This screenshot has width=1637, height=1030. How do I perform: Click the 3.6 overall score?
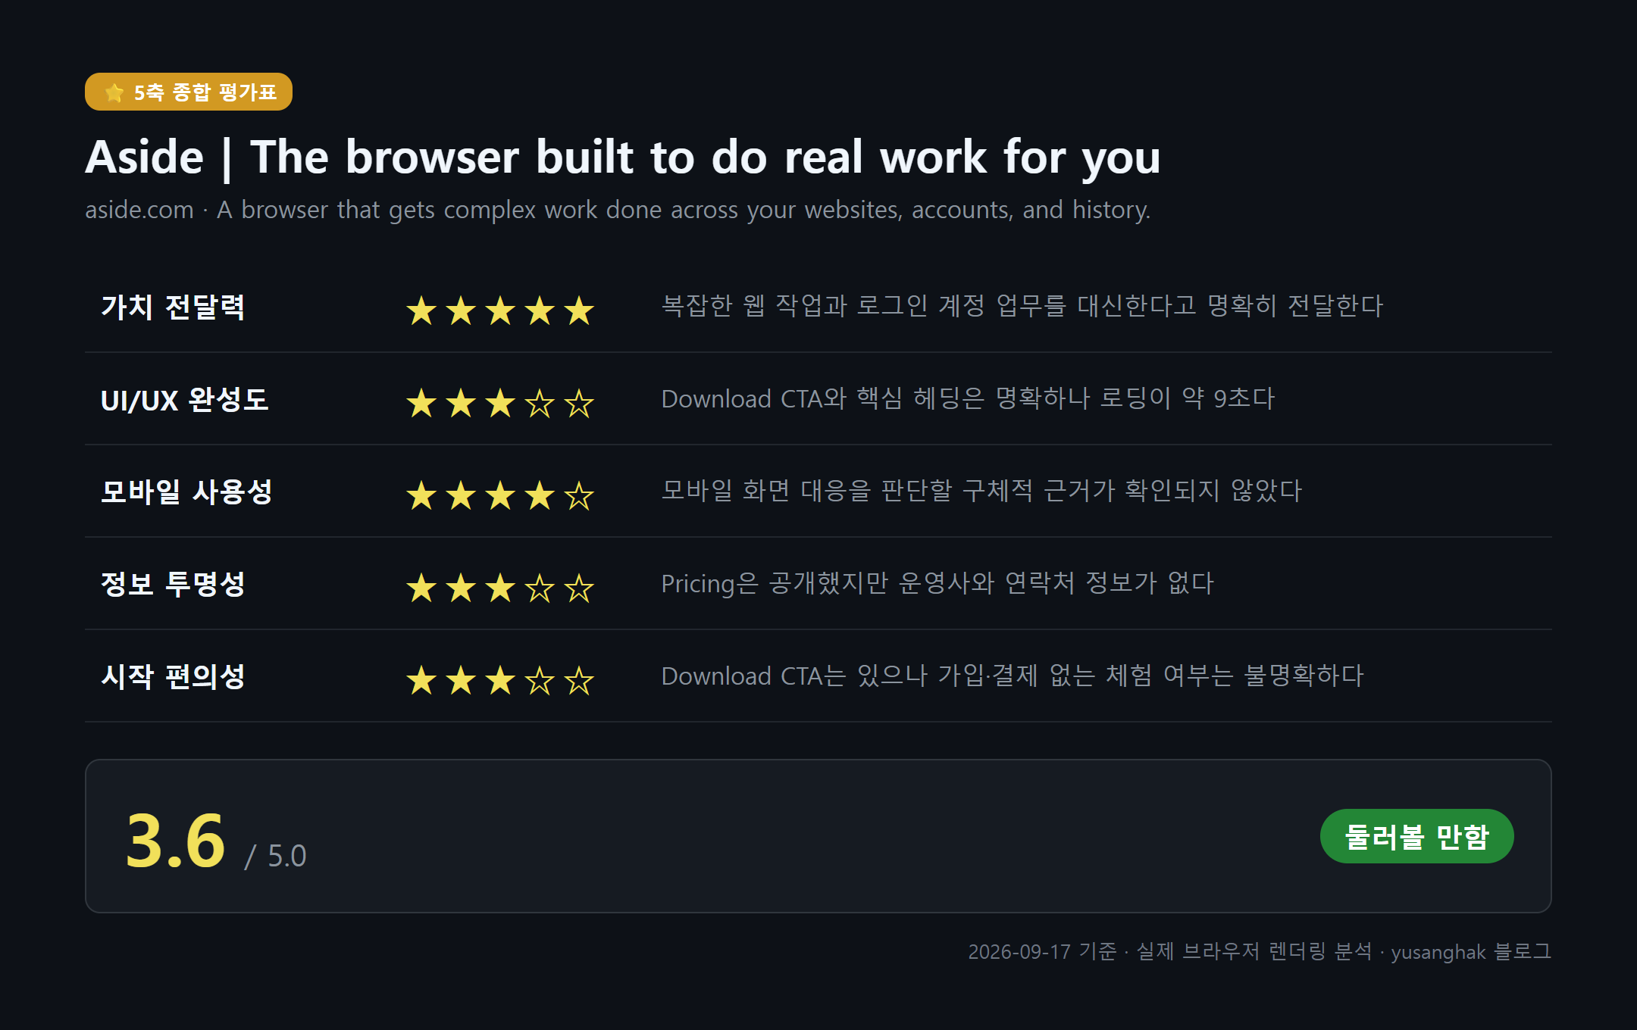pos(175,841)
